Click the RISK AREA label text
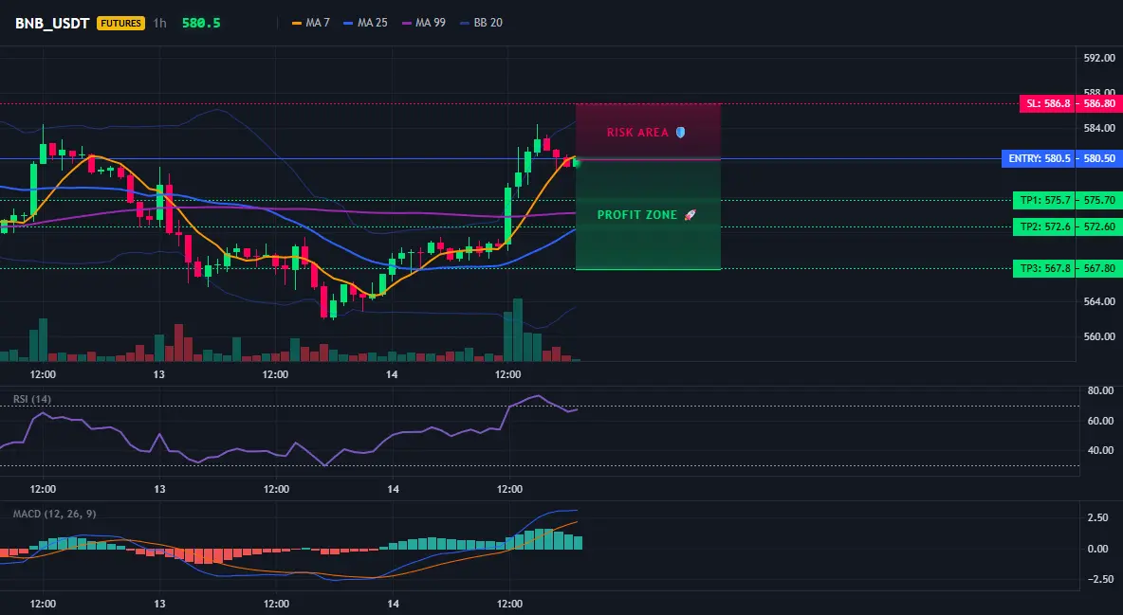The image size is (1123, 615). coord(637,133)
